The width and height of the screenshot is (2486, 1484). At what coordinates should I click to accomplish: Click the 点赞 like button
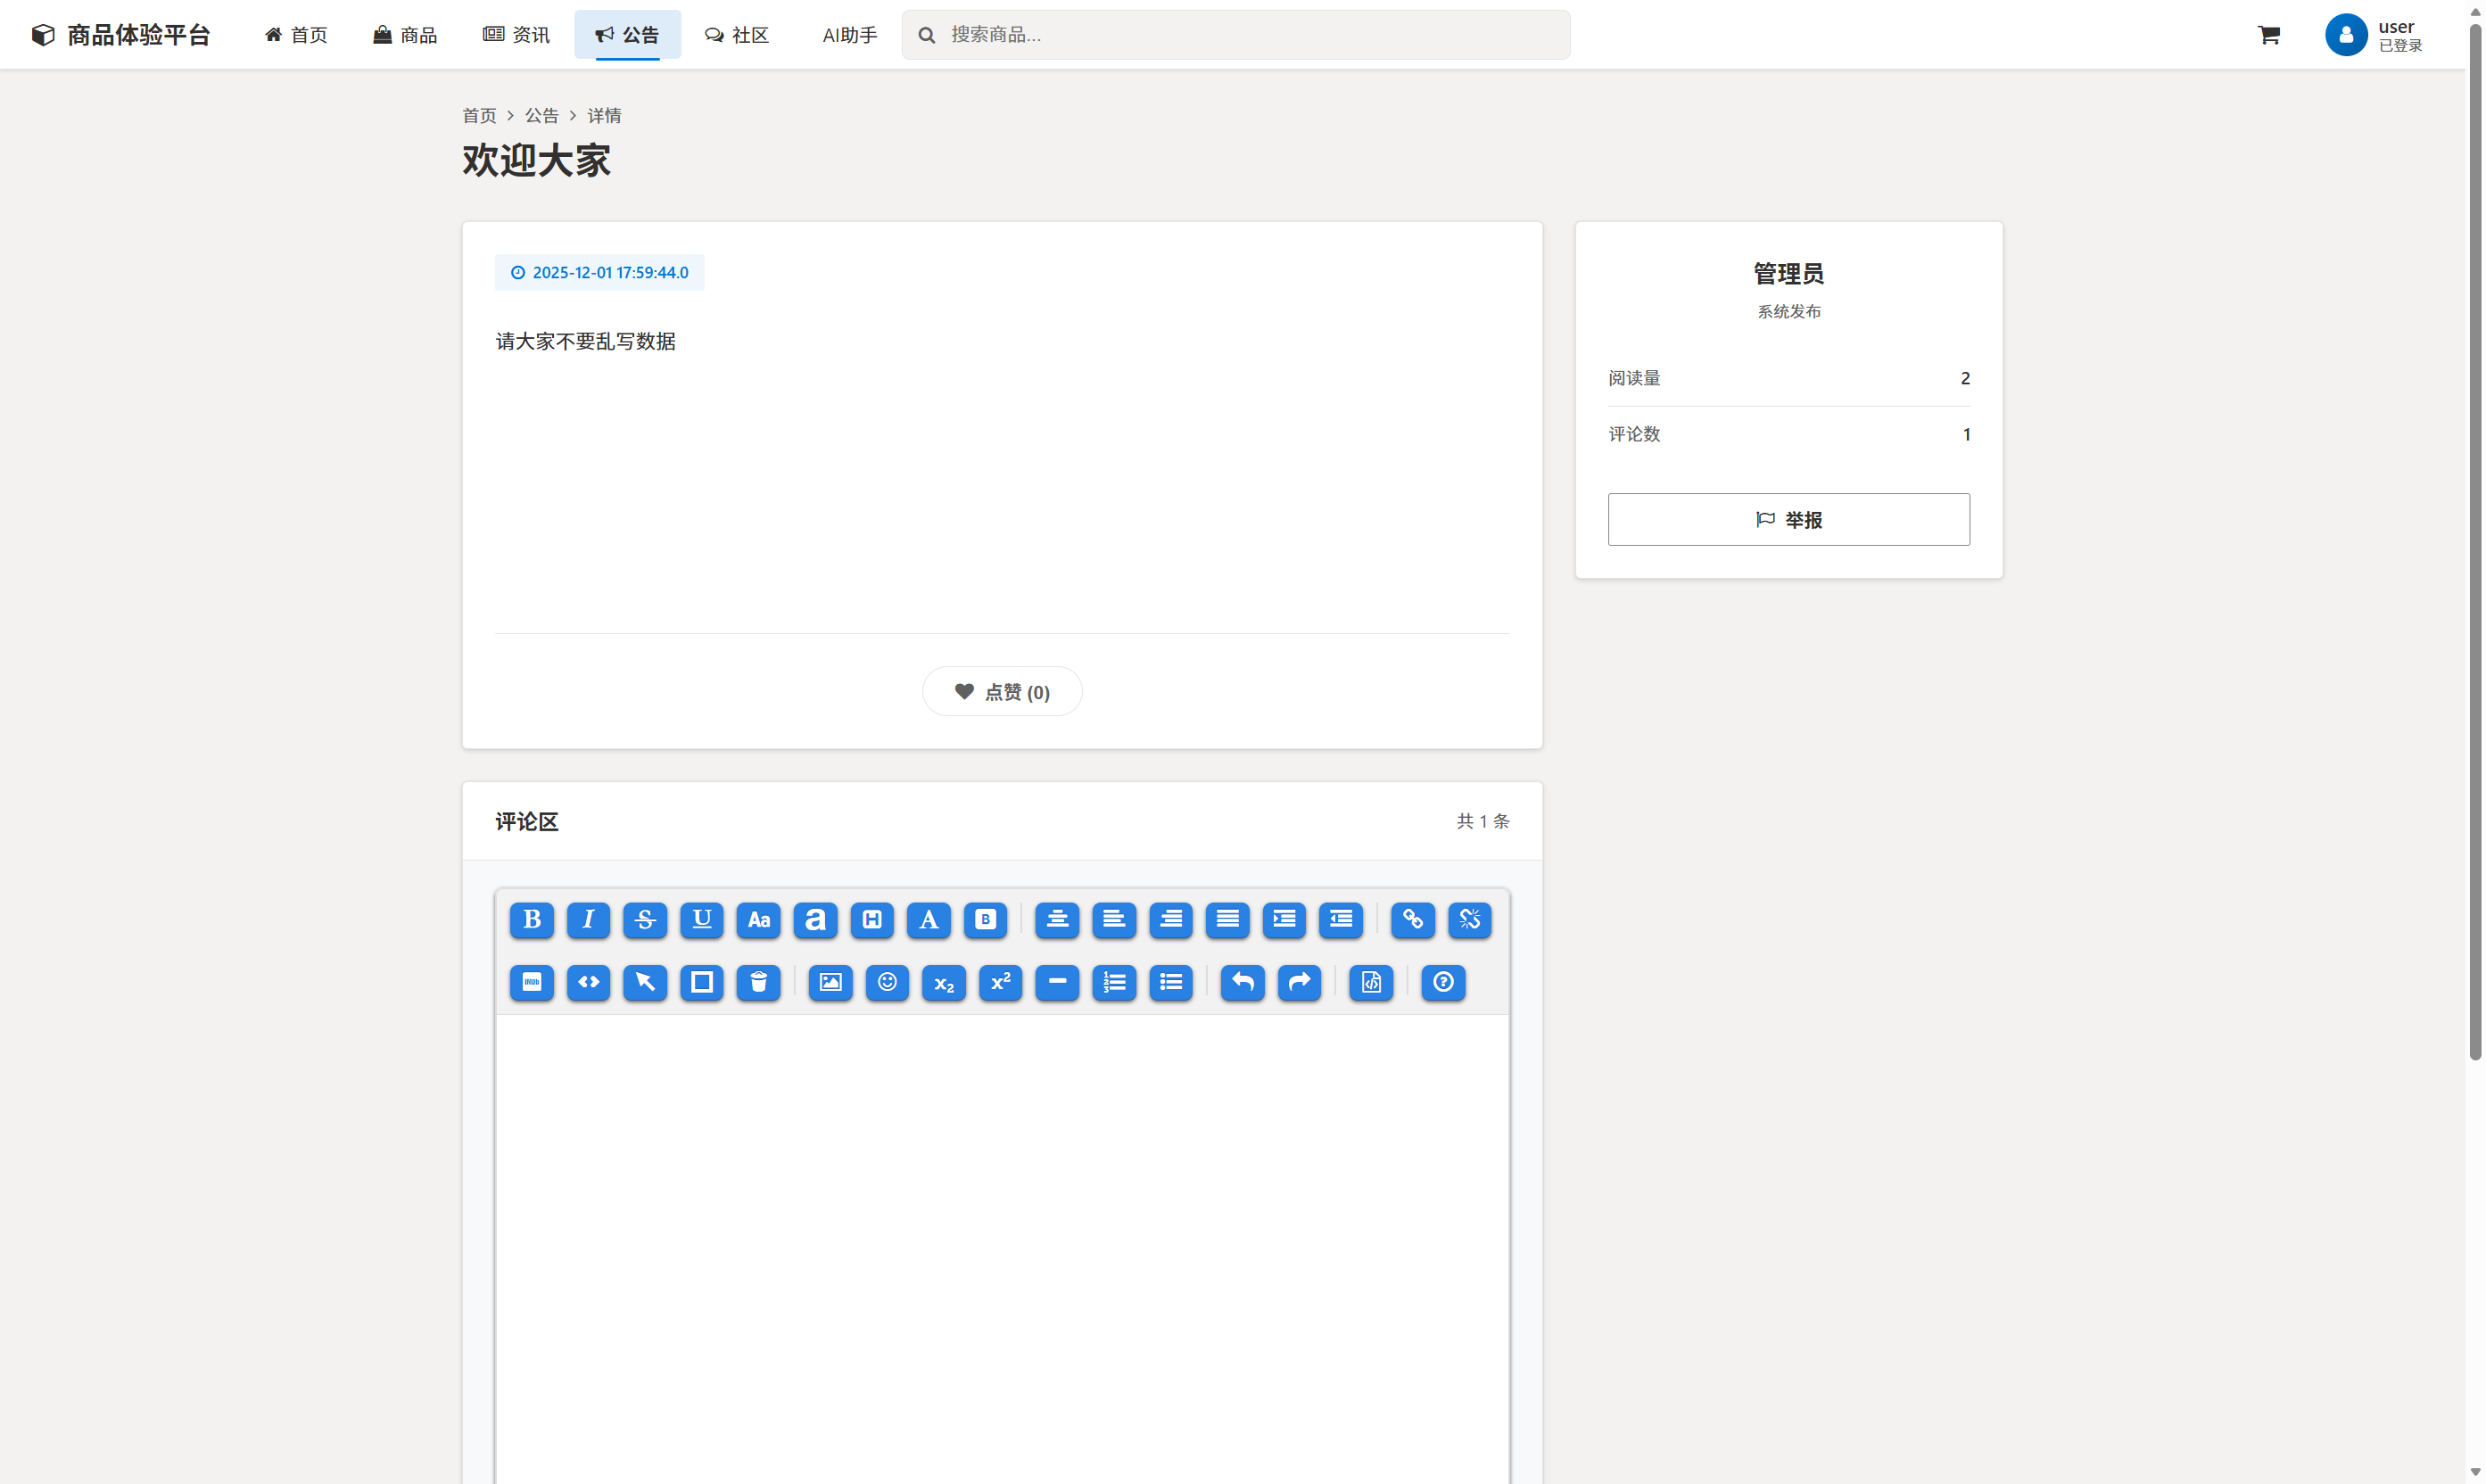coord(1001,690)
